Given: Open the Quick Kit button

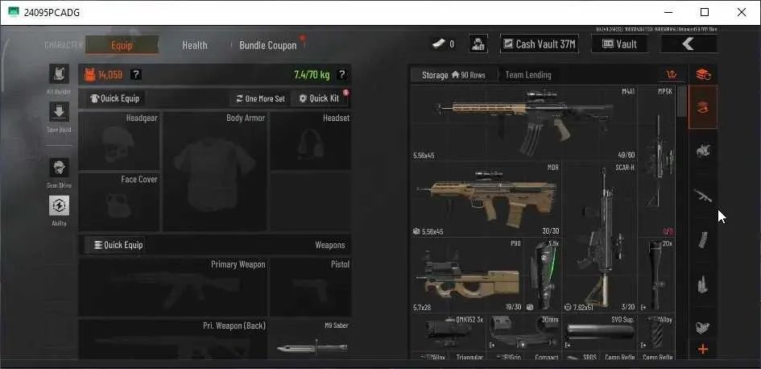Looking at the screenshot, I should click(320, 98).
